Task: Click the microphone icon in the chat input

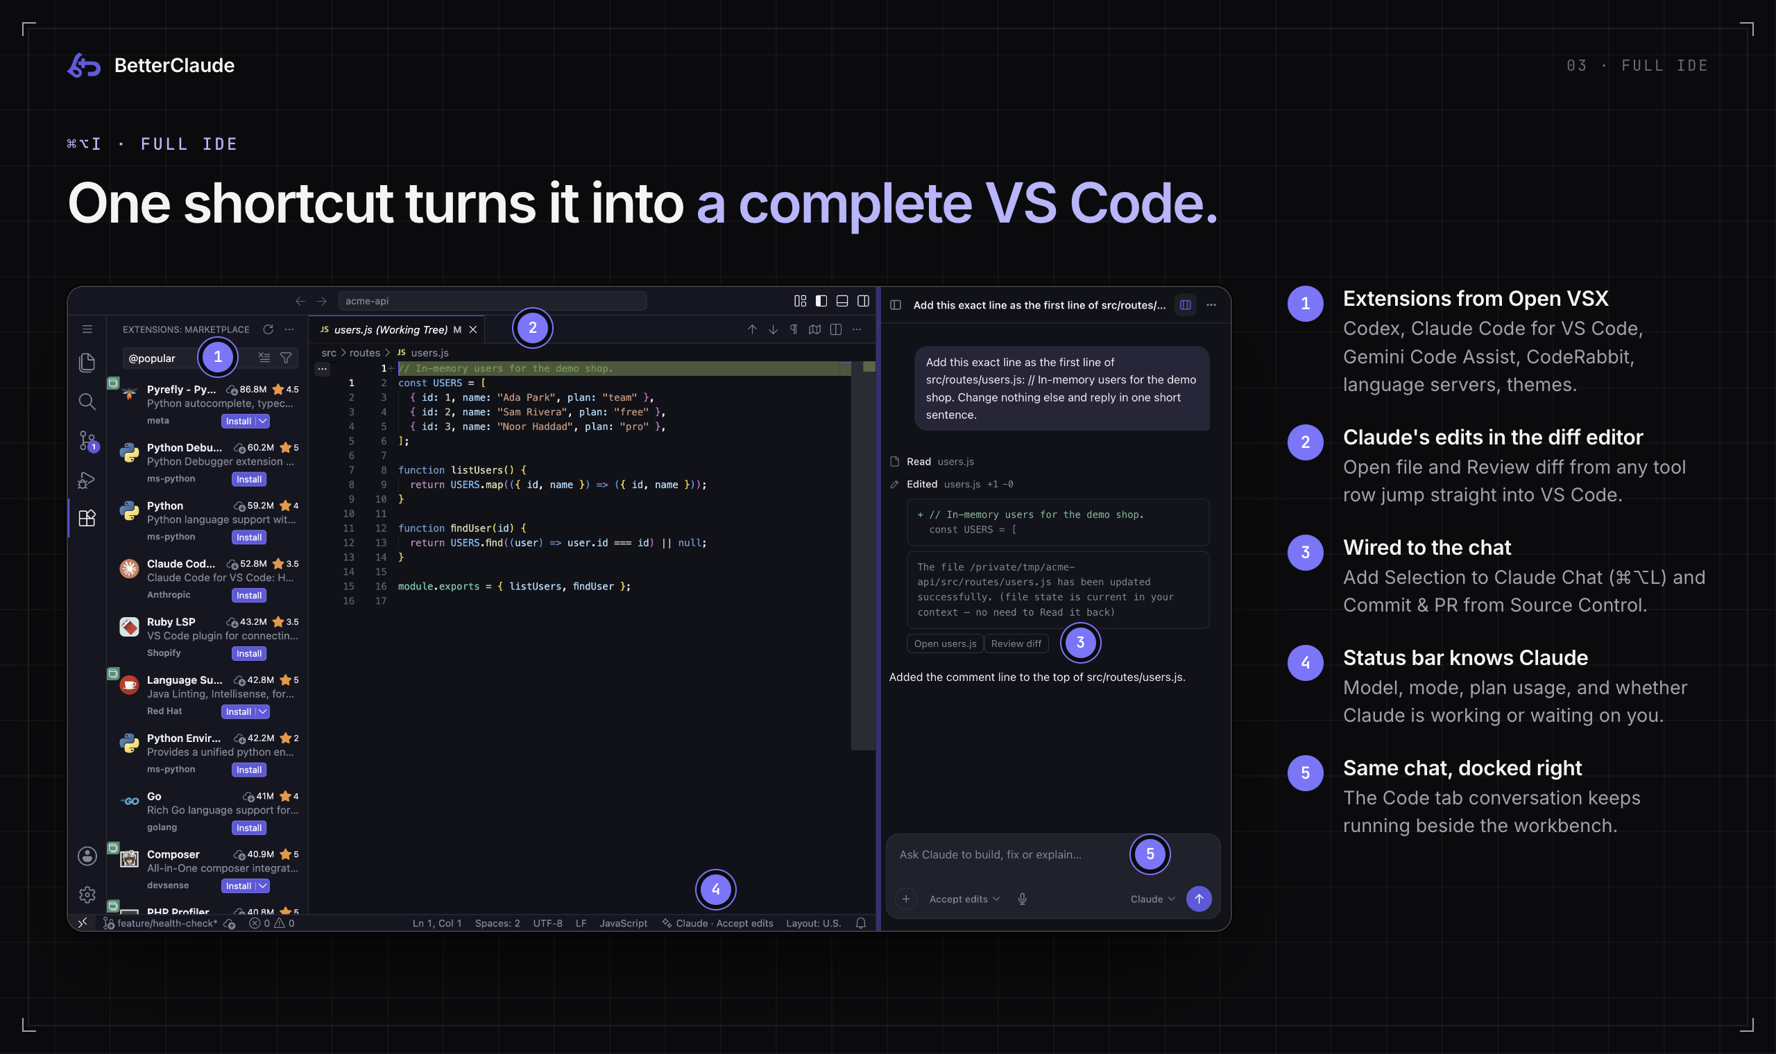Action: [x=1023, y=899]
